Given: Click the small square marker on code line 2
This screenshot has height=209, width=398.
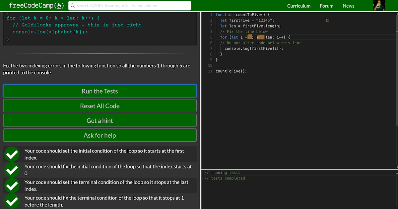Looking at the screenshot, I should click(327, 20).
